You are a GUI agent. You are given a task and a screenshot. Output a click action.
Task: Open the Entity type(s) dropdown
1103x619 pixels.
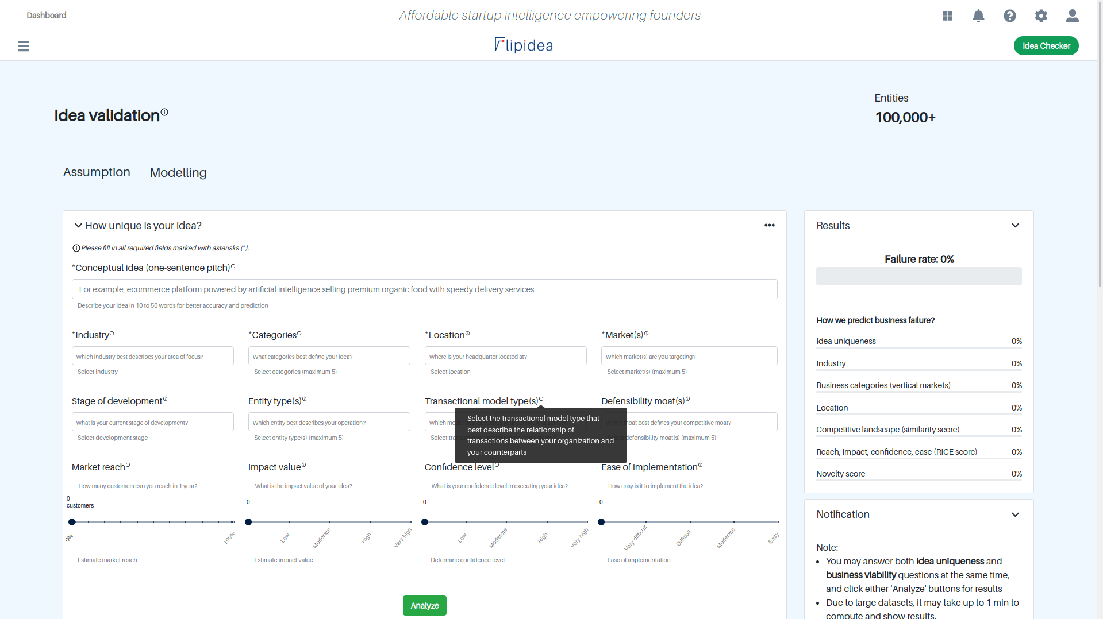pos(329,422)
